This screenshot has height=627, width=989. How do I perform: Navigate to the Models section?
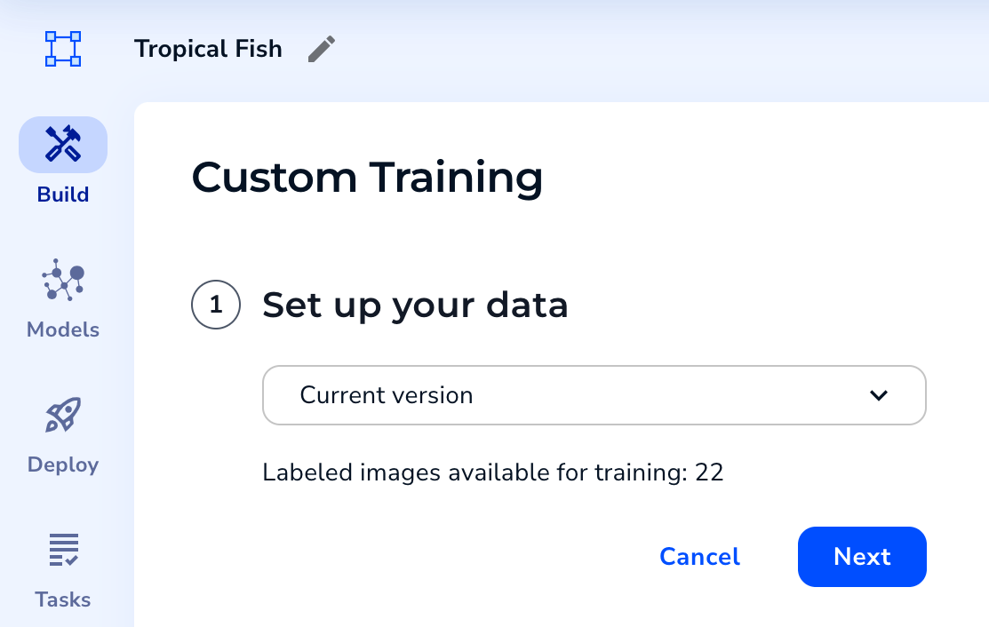[62, 298]
